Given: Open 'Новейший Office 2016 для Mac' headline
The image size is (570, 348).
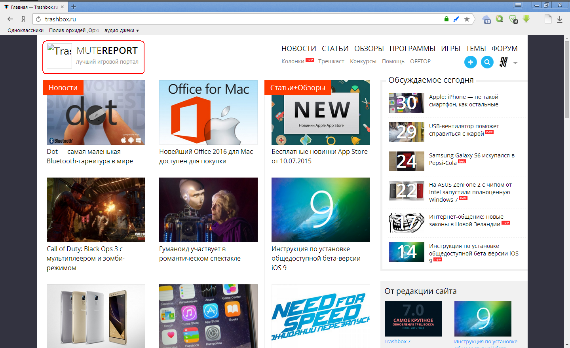Looking at the screenshot, I should tap(206, 156).
